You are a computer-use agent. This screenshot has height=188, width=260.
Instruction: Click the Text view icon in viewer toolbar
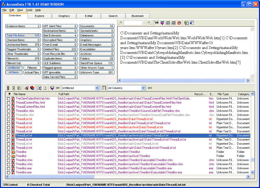coord(168,23)
